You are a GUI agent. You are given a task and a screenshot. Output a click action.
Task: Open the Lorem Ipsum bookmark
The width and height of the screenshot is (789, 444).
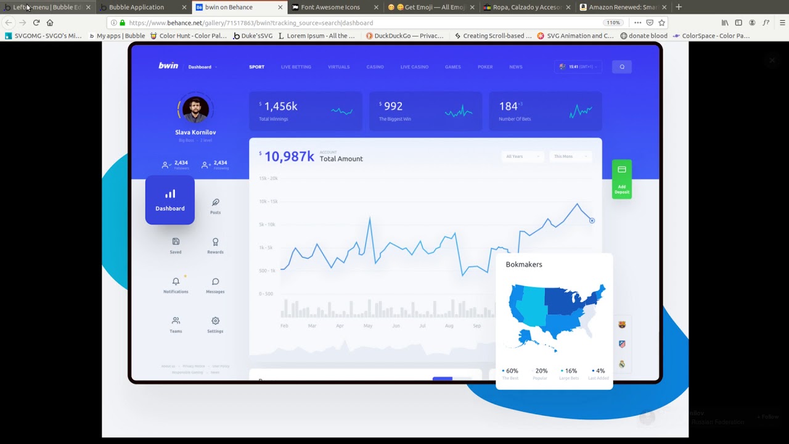tap(317, 36)
